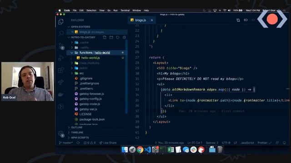Refresh the explorer file tree
Screen dimensions: 291x163
118,37
